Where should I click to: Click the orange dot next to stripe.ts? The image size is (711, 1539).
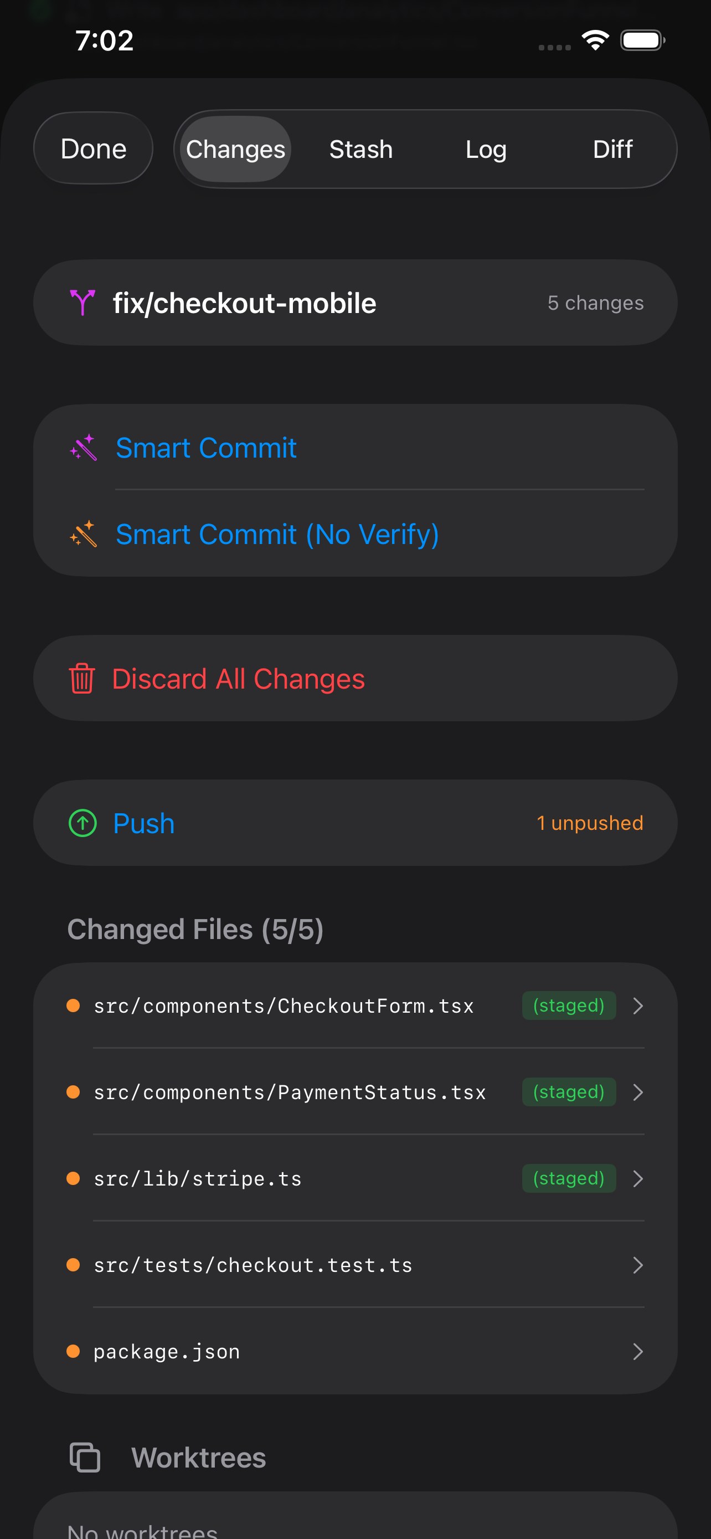click(74, 1178)
